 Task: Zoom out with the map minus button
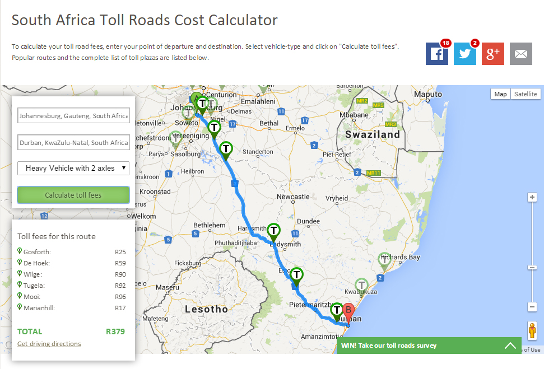point(532,307)
